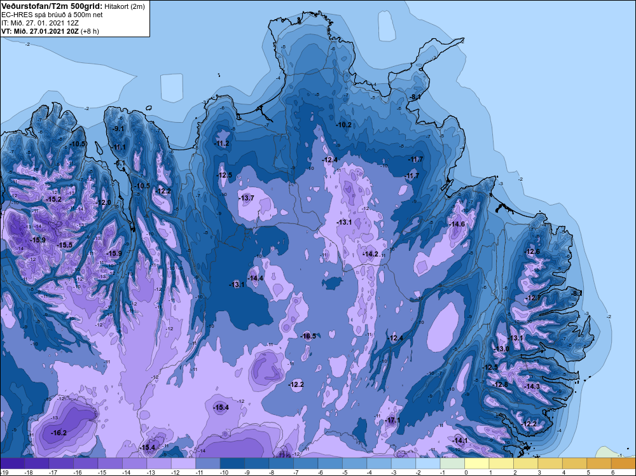
Task: Click the legend scale label "-19"
Action: pyautogui.click(x=4, y=472)
